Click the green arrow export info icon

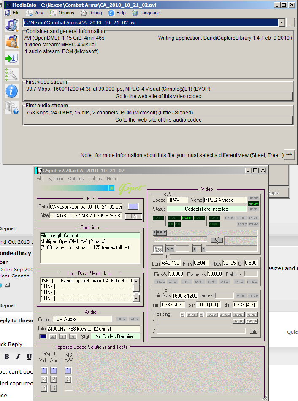[12, 58]
